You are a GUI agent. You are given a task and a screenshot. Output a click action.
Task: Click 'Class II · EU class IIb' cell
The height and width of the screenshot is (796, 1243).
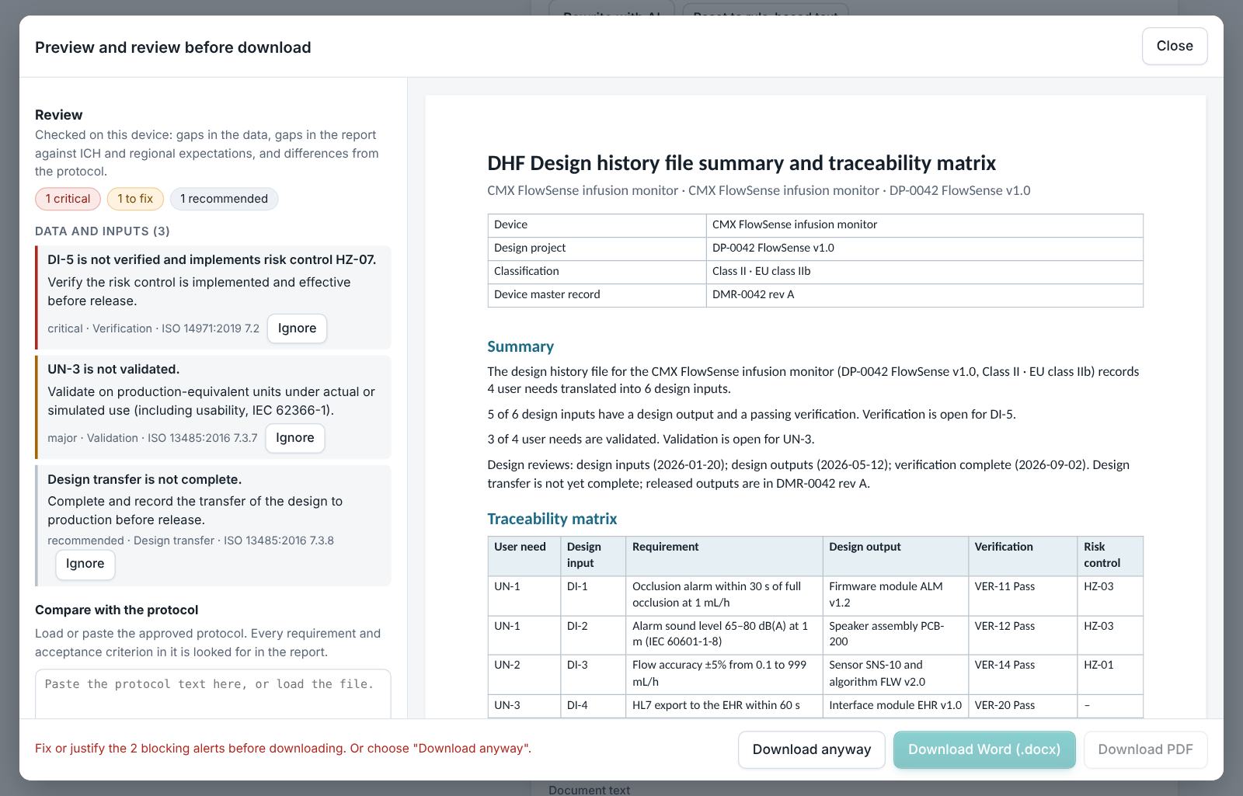(x=924, y=272)
